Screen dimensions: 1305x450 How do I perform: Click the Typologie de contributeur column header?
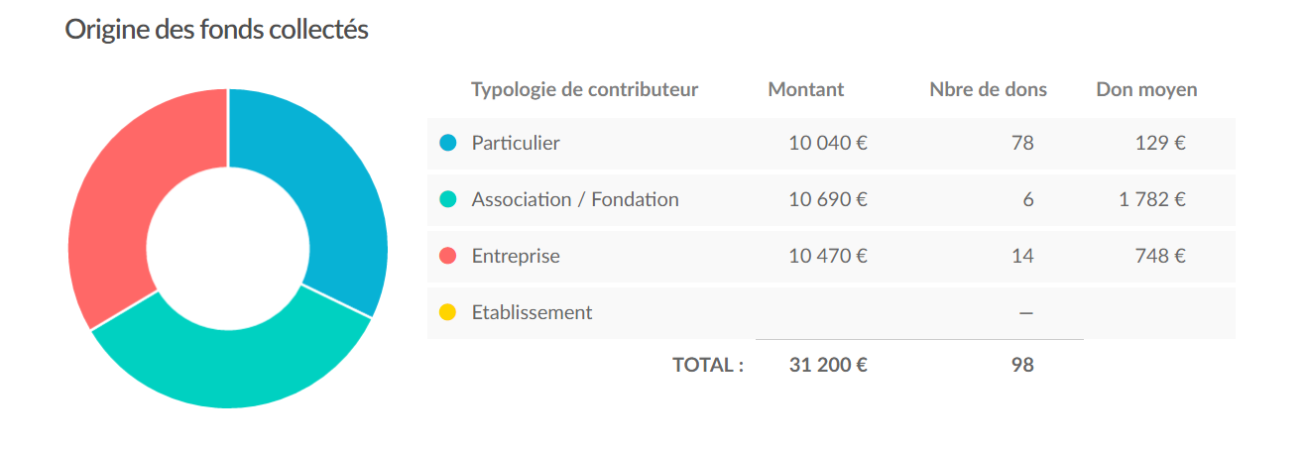click(585, 90)
